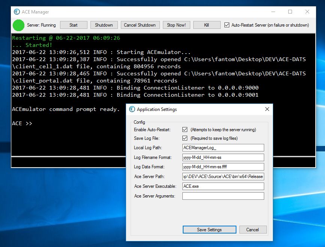
Task: Edit the Log Filename Format field
Action: (223, 157)
